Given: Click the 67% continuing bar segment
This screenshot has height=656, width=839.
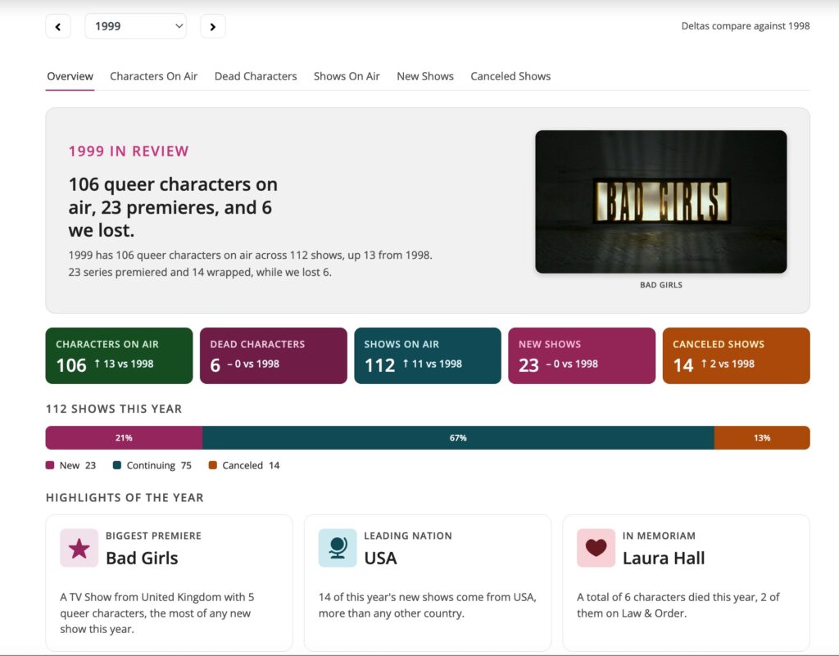Looking at the screenshot, I should point(458,437).
